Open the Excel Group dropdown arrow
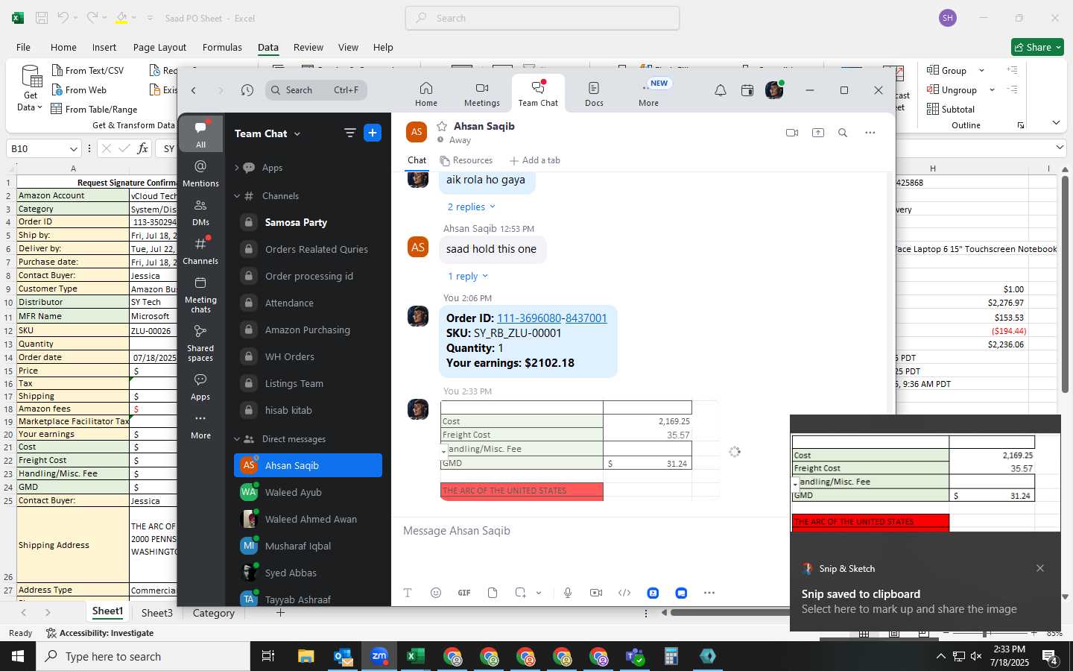This screenshot has width=1073, height=671. tap(981, 70)
